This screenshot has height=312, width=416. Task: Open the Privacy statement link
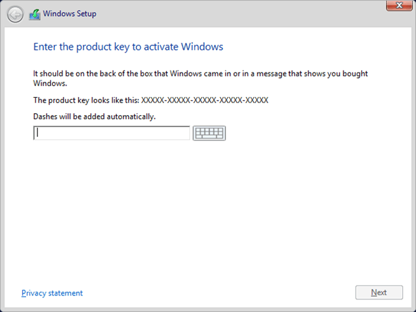[x=52, y=293]
